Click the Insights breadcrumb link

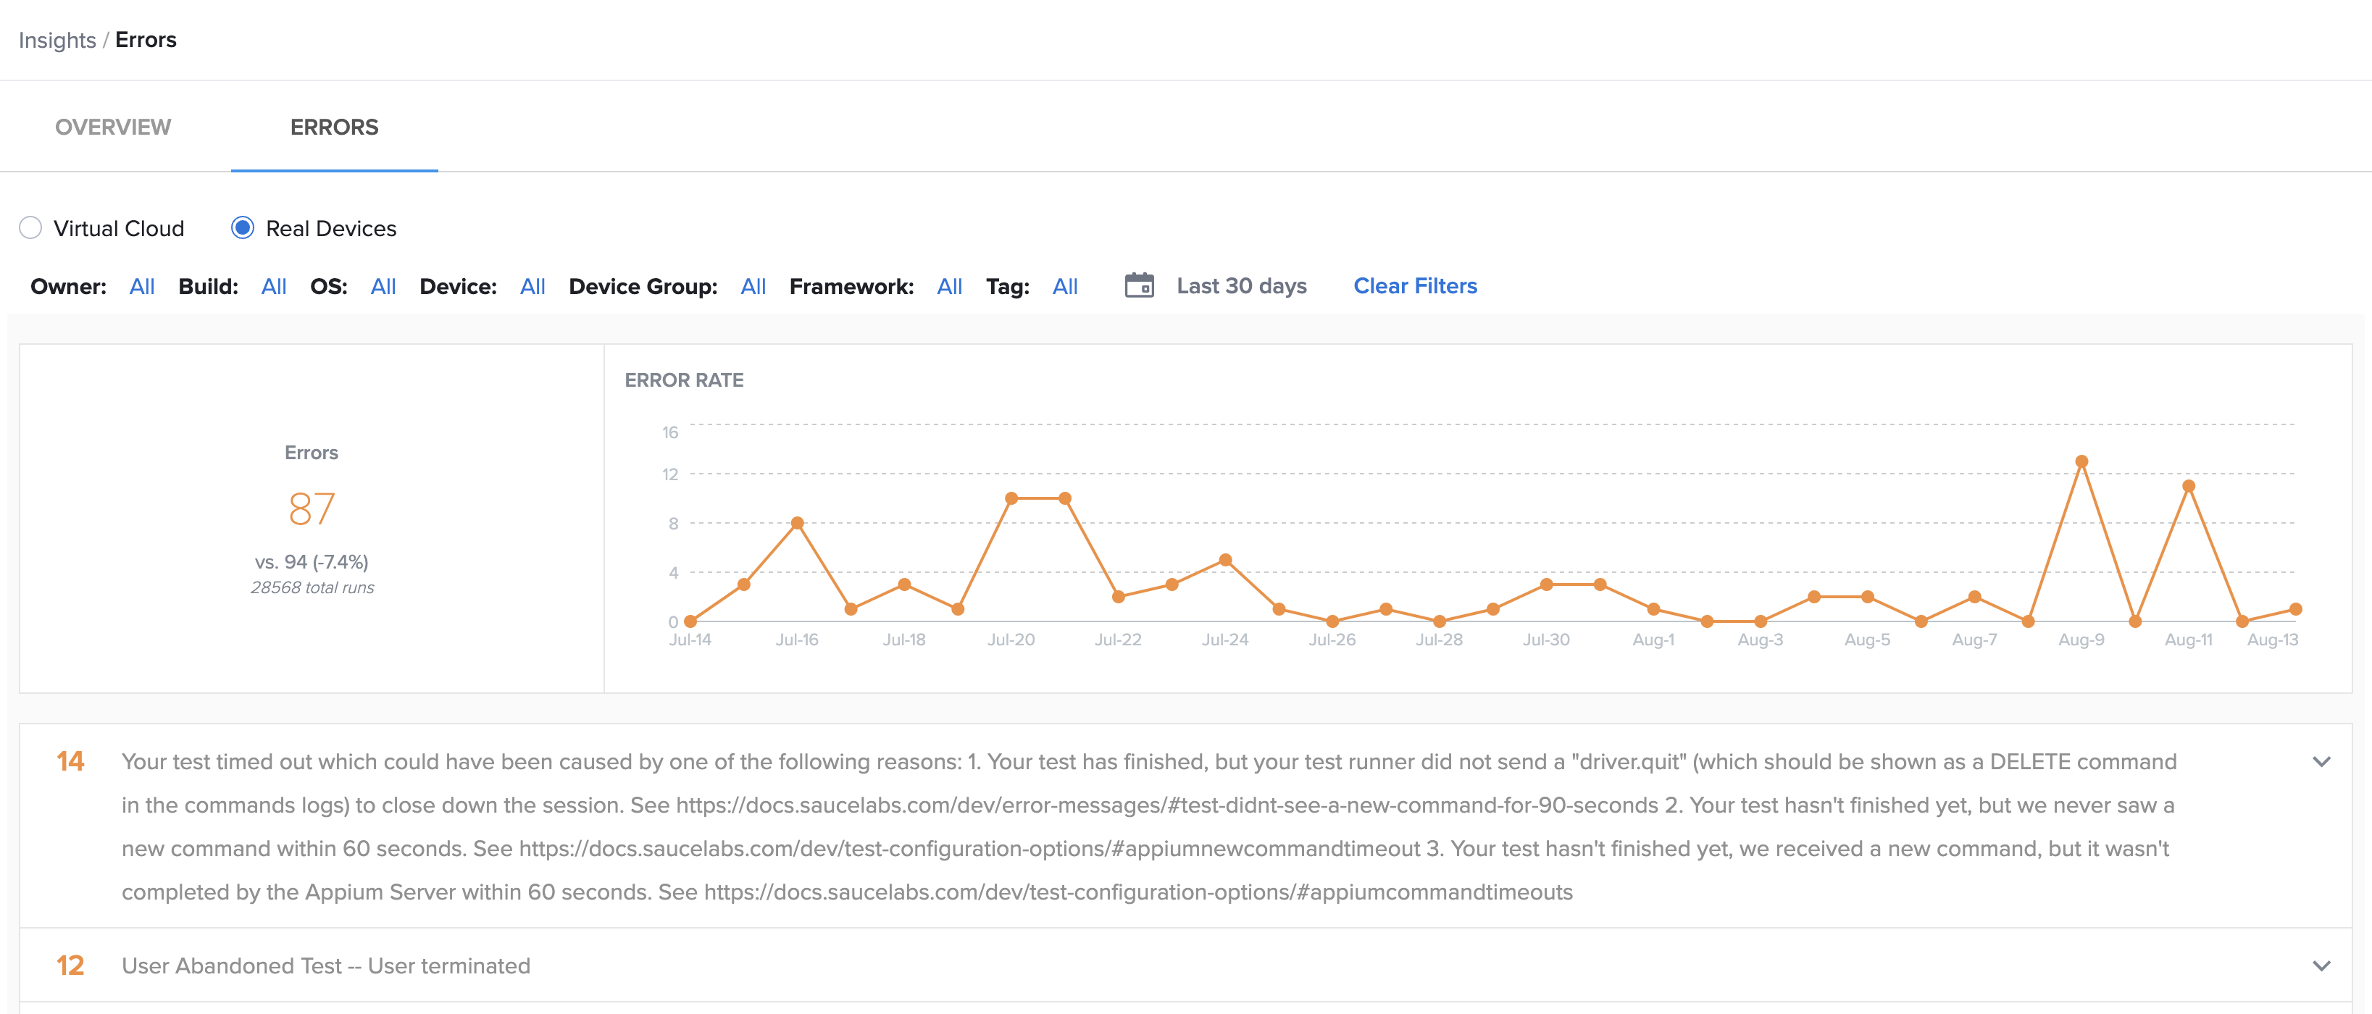point(57,40)
